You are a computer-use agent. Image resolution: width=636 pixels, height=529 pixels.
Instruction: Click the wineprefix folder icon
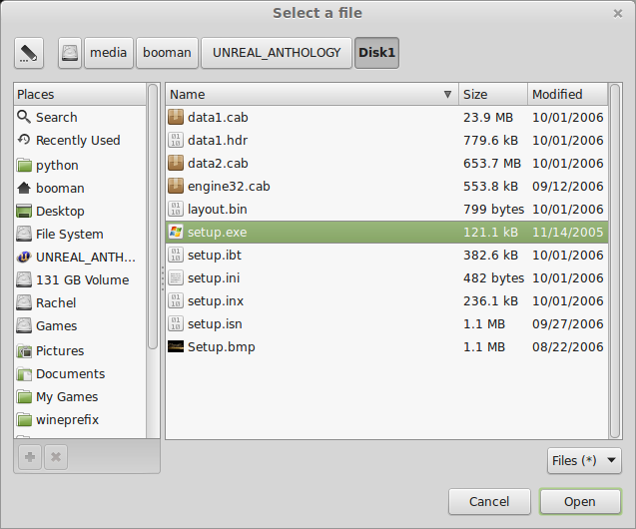click(24, 419)
